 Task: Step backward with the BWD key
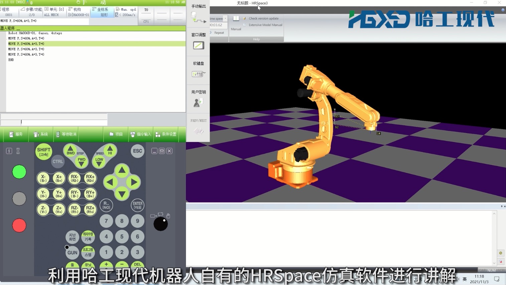click(x=70, y=151)
